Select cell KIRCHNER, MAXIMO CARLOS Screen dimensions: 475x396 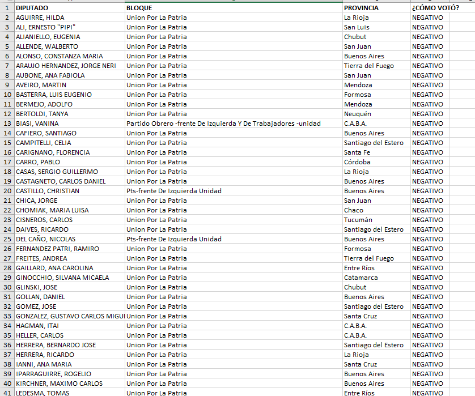(x=70, y=384)
